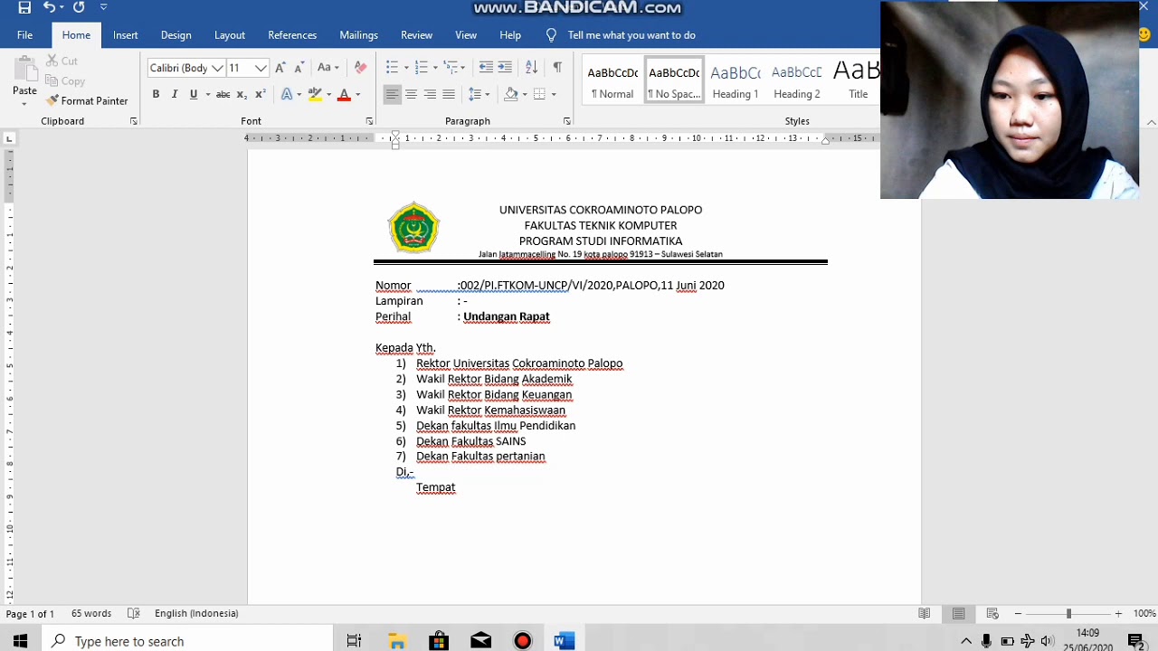This screenshot has height=651, width=1158.
Task: Click the Paste clipboard icon
Action: [x=24, y=70]
